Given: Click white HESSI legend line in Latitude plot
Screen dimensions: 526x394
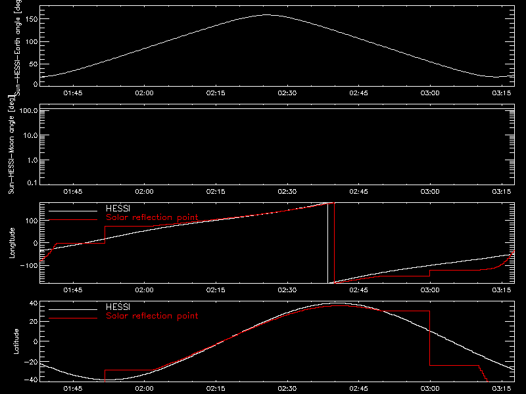Looking at the screenshot, I should tap(73, 309).
